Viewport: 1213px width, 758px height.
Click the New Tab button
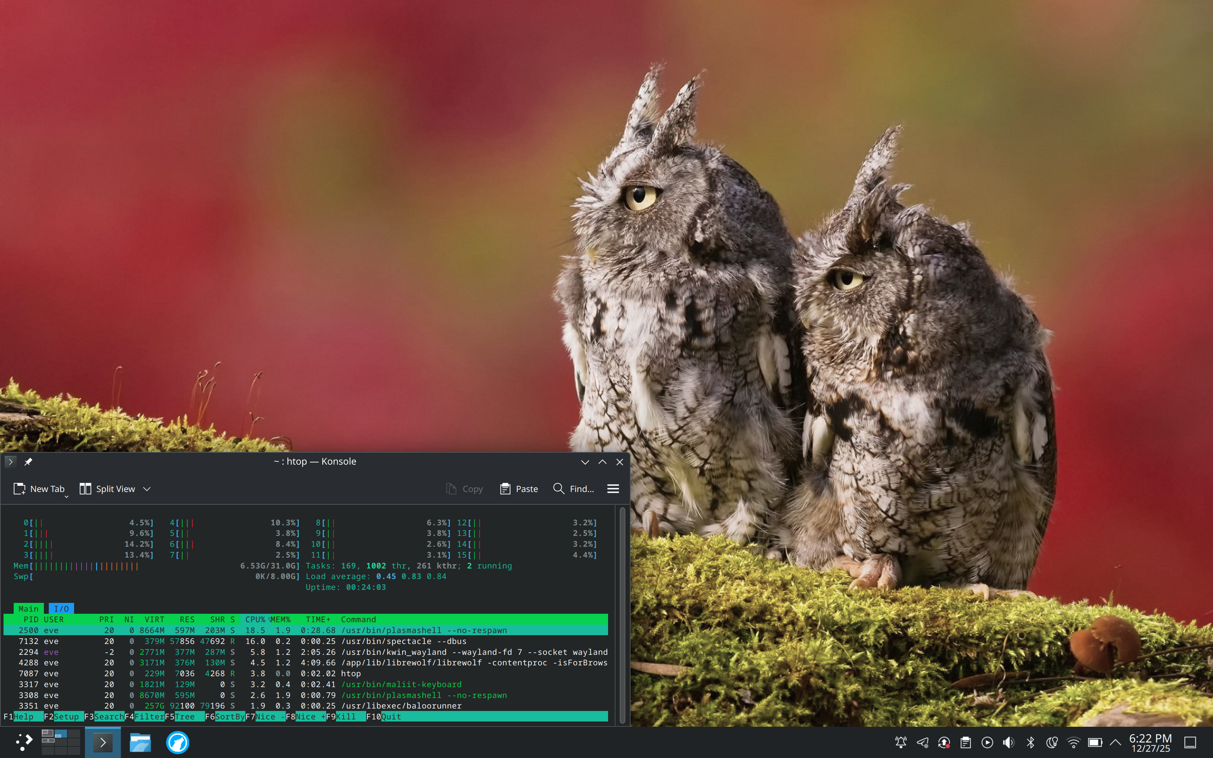tap(39, 489)
